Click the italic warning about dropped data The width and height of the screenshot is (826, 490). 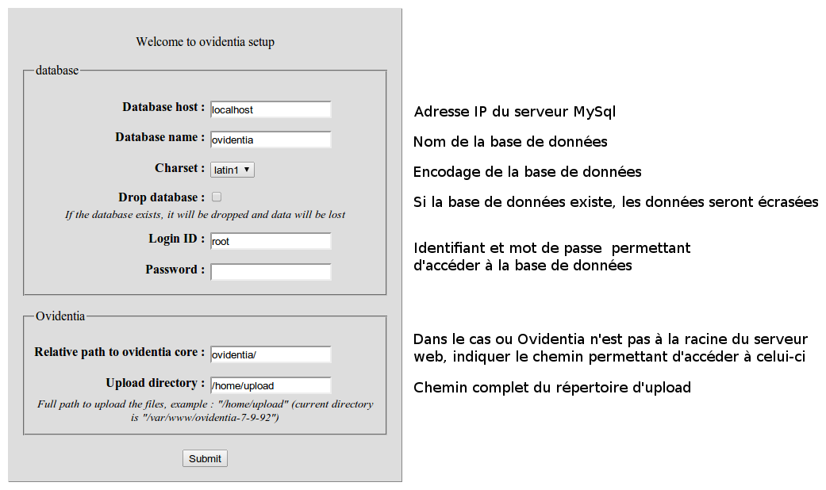(205, 214)
